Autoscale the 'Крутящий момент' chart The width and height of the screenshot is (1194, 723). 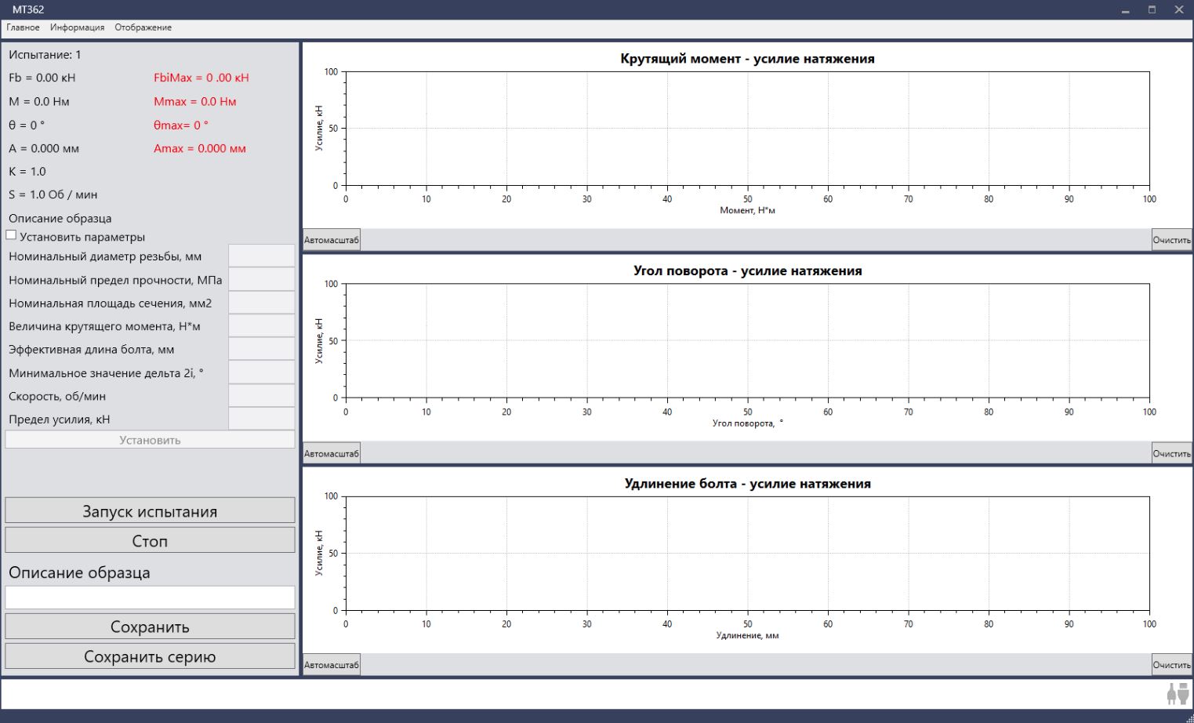point(332,240)
